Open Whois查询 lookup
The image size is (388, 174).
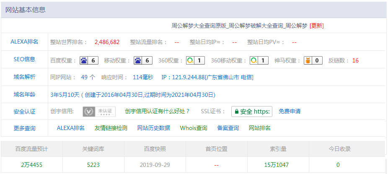194,128
